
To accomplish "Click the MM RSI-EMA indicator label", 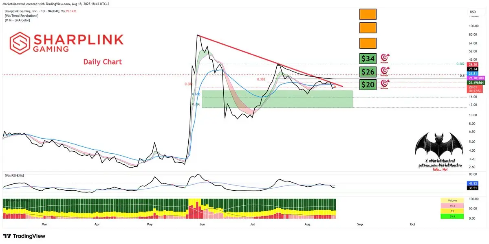I will pyautogui.click(x=14, y=175).
